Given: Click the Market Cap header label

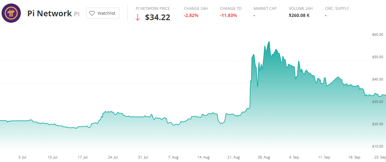Looking at the screenshot, I should pos(265,8).
